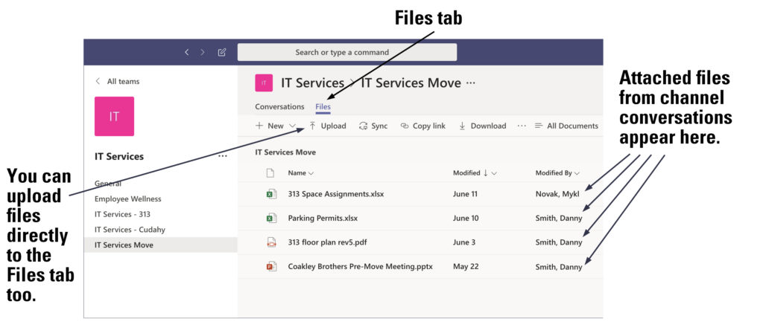Open new chat compose icon
Viewport: 763px width, 336px height.
click(x=222, y=52)
